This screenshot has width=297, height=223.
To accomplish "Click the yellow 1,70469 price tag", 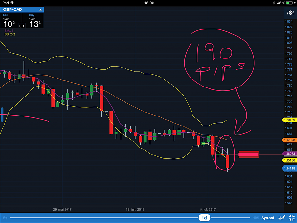I will (x=289, y=120).
